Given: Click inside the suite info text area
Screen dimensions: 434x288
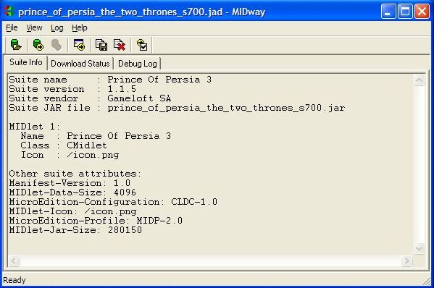Looking at the screenshot, I should click(210, 164).
